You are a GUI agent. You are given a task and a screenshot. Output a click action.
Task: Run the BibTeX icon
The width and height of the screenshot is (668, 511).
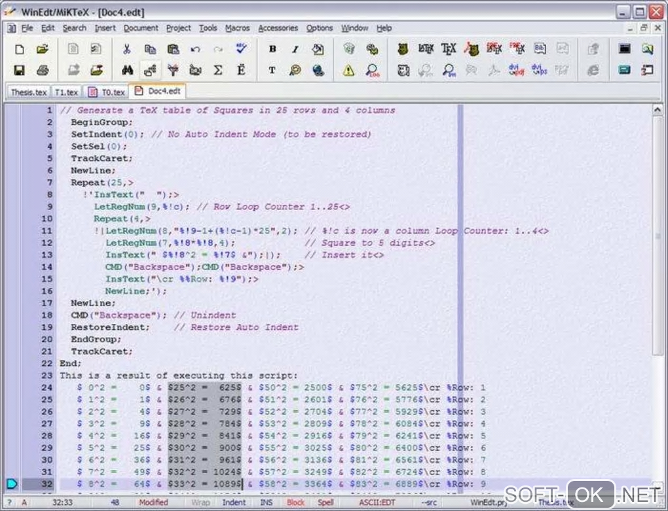point(540,49)
